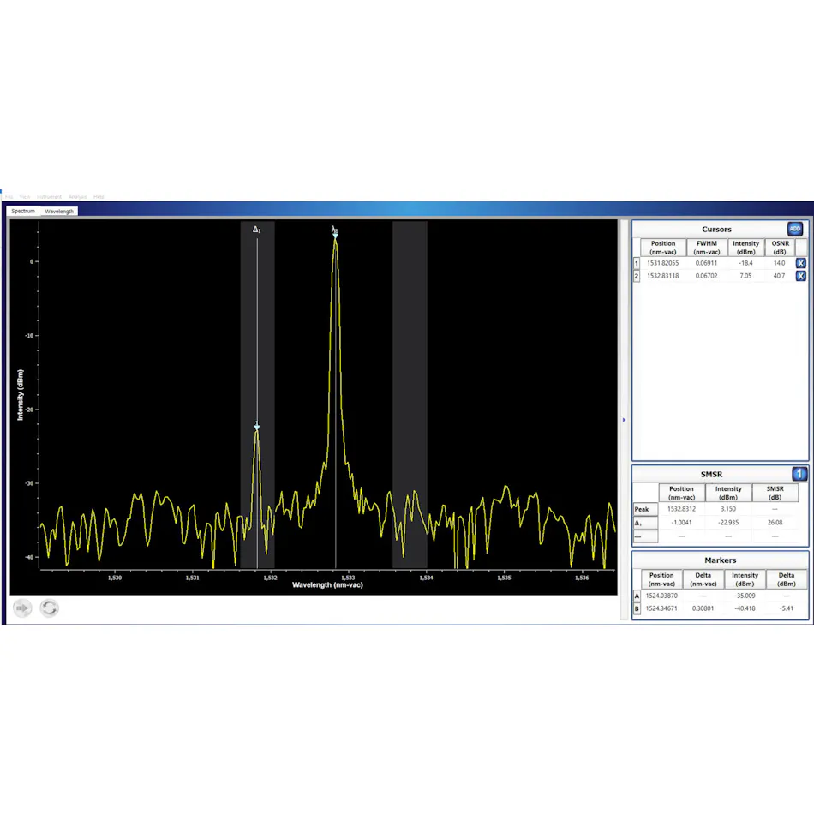Select the λ2 peak marker arrow
Screen dimensions: 814x814
pyautogui.click(x=335, y=233)
